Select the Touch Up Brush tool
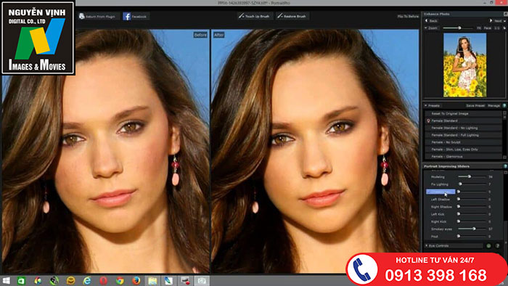 click(255, 16)
